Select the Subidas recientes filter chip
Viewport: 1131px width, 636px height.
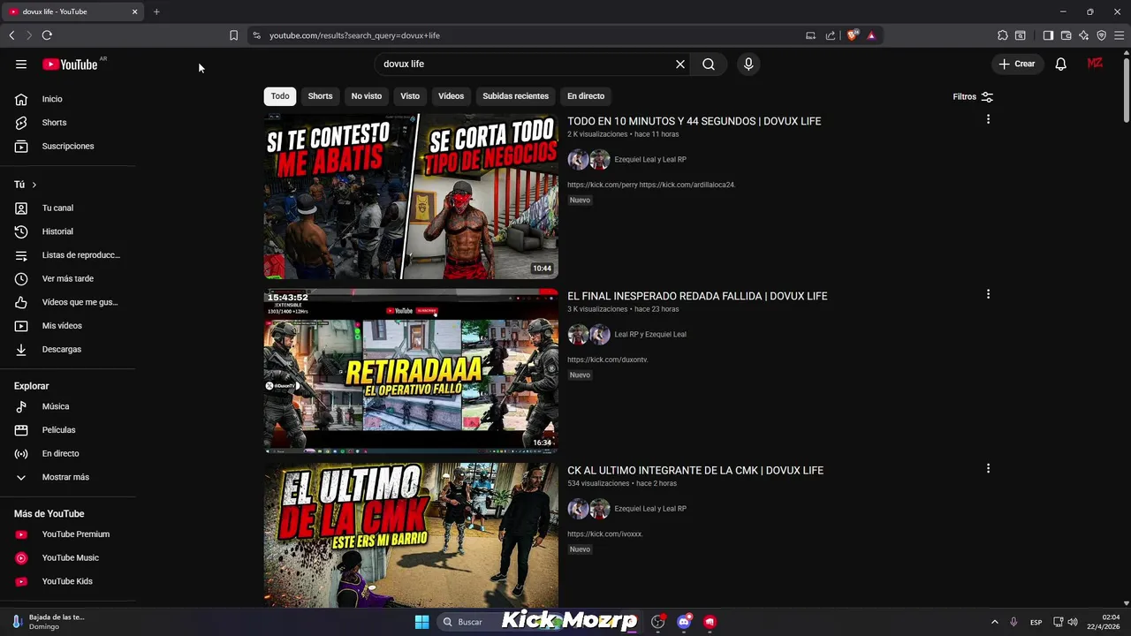click(515, 96)
